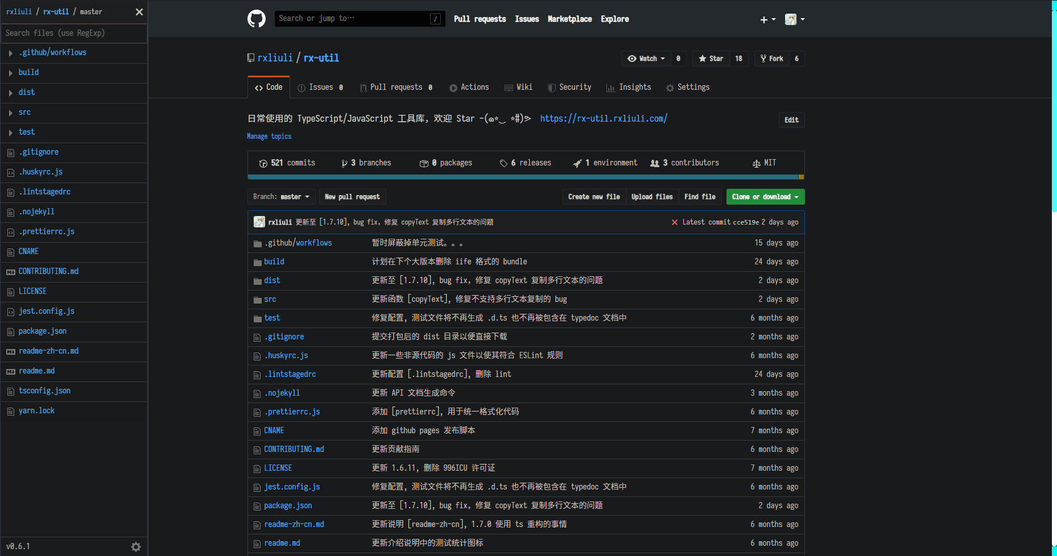Viewport: 1057px width, 556px height.
Task: Click the file icon beside yarn.lock in sidebar
Action: [11, 411]
